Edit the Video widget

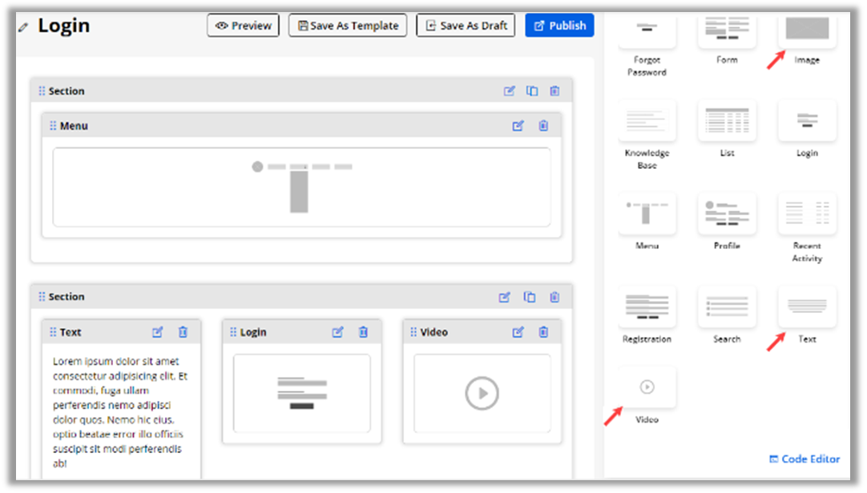coord(518,332)
